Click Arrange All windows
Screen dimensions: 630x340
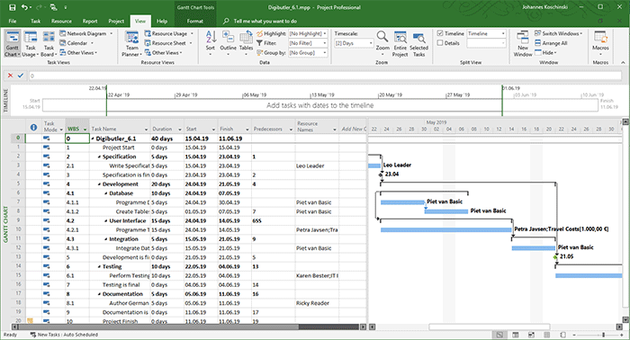[x=551, y=43]
